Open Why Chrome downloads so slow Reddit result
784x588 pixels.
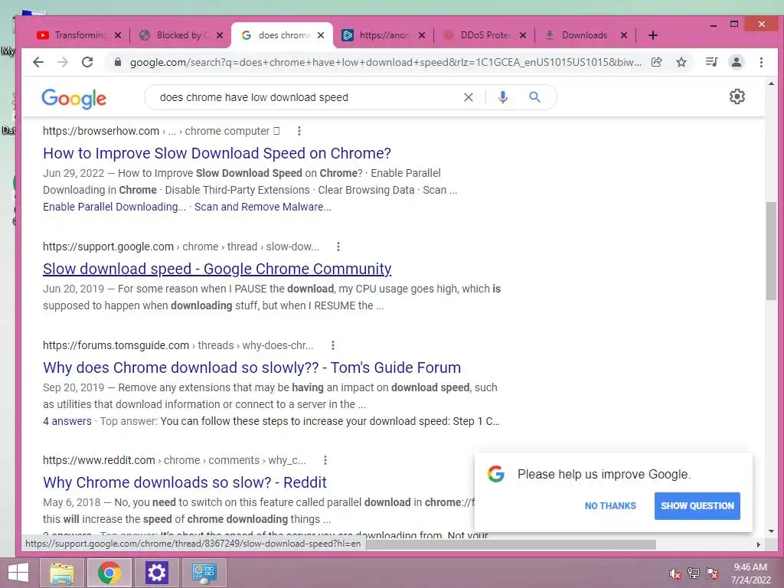(x=185, y=482)
